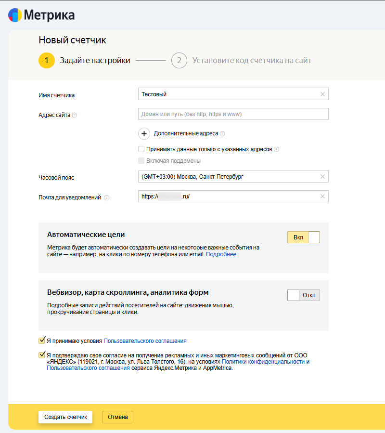Click Вебвизор, карта скроллинга, аналитика форм heading

pos(128,292)
